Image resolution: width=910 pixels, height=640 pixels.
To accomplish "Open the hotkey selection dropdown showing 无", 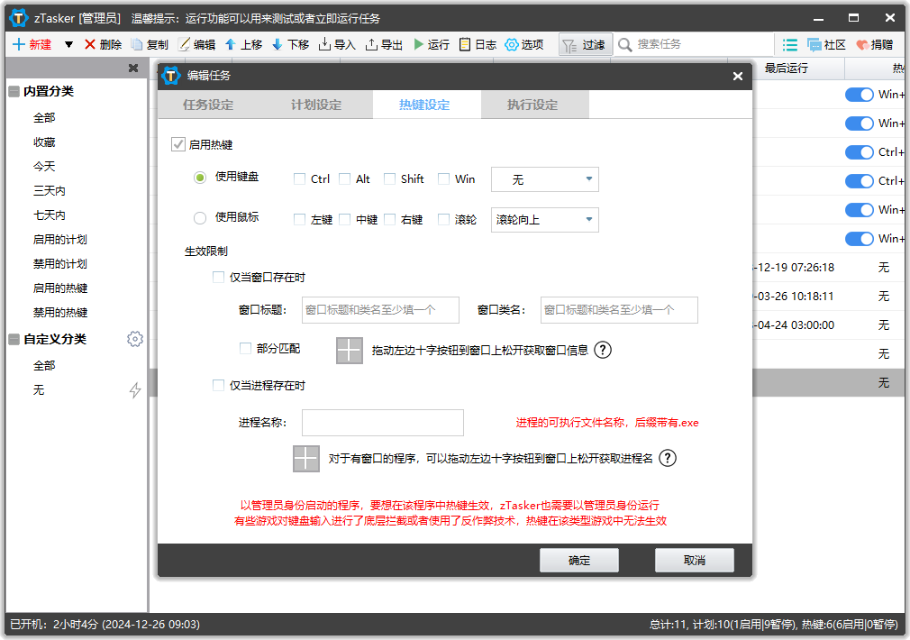I will 544,179.
